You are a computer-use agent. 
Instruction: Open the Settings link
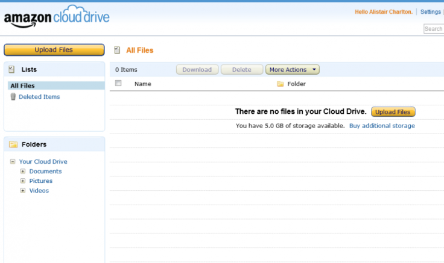pyautogui.click(x=430, y=12)
